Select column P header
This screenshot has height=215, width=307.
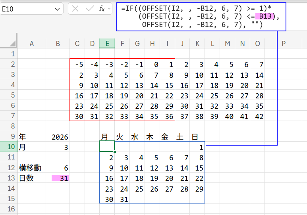point(284,43)
